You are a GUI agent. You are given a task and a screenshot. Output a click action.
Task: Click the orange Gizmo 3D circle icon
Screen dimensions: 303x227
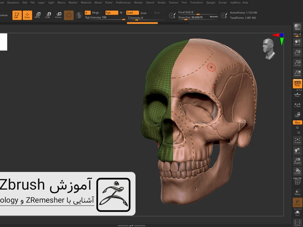pos(69,15)
